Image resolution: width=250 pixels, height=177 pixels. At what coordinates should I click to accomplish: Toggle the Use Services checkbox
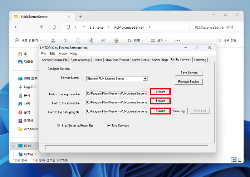109,126
